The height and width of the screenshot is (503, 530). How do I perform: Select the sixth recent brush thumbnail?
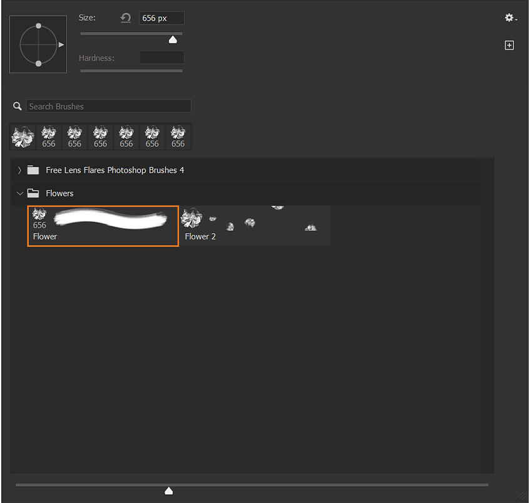(152, 137)
